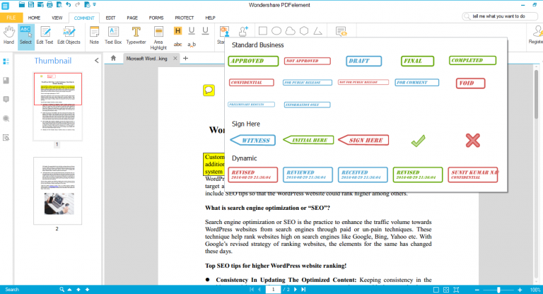Image resolution: width=543 pixels, height=294 pixels.
Task: Choose the Edit Text tool
Action: pos(45,35)
